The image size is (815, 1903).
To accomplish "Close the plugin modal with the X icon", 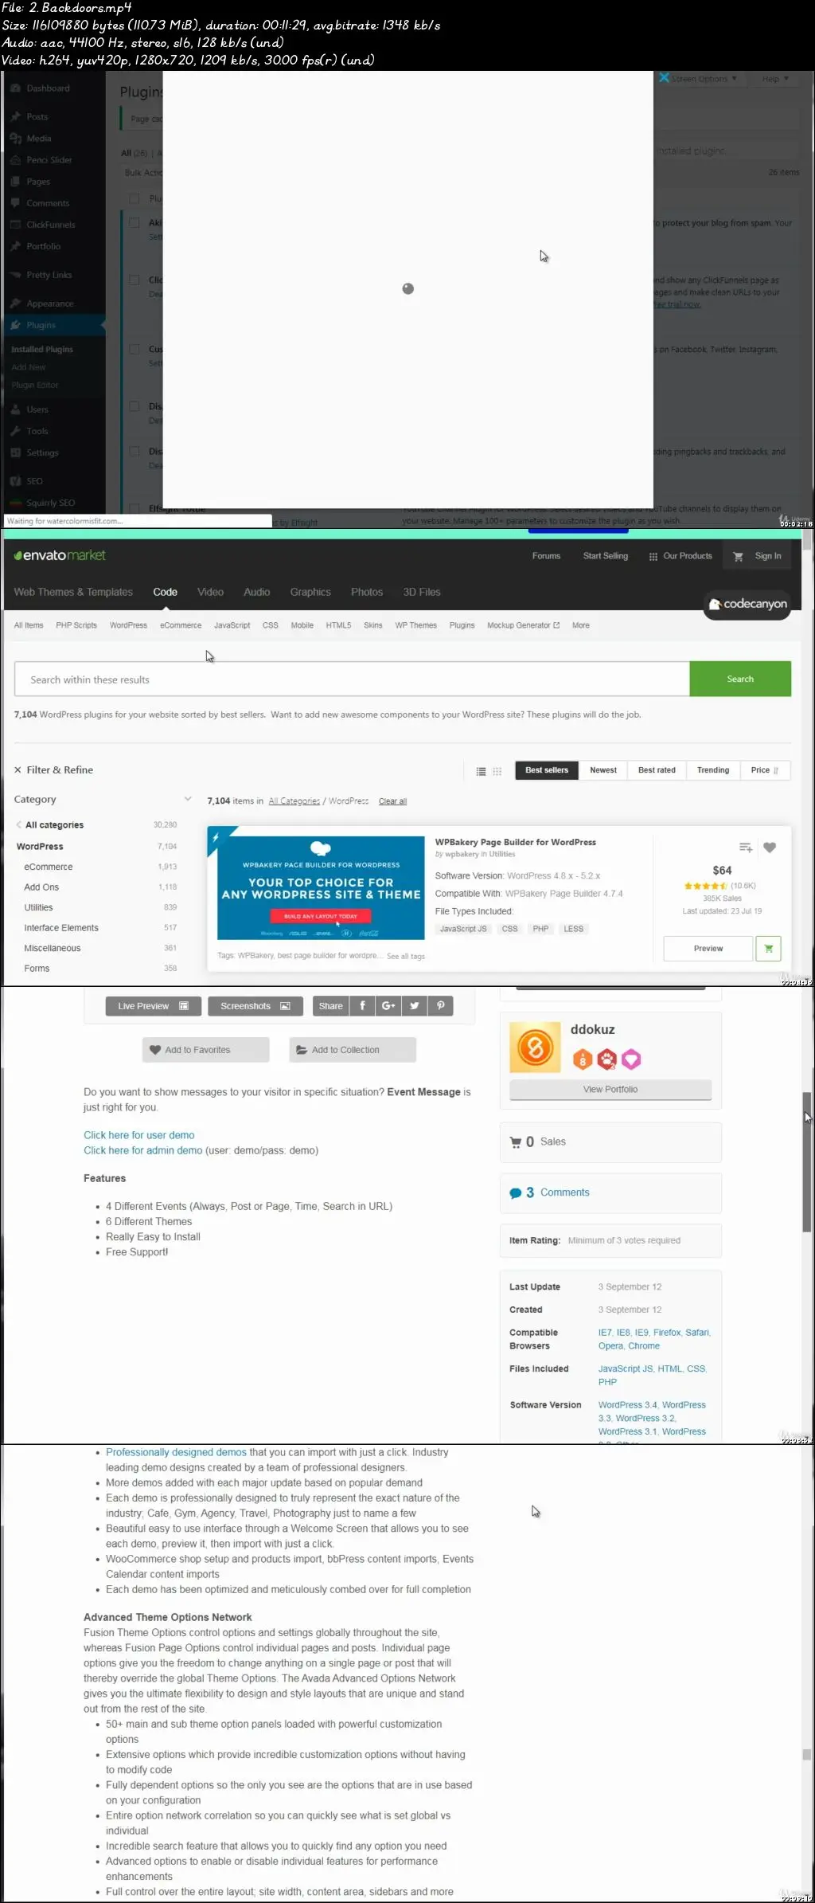I will [x=664, y=78].
